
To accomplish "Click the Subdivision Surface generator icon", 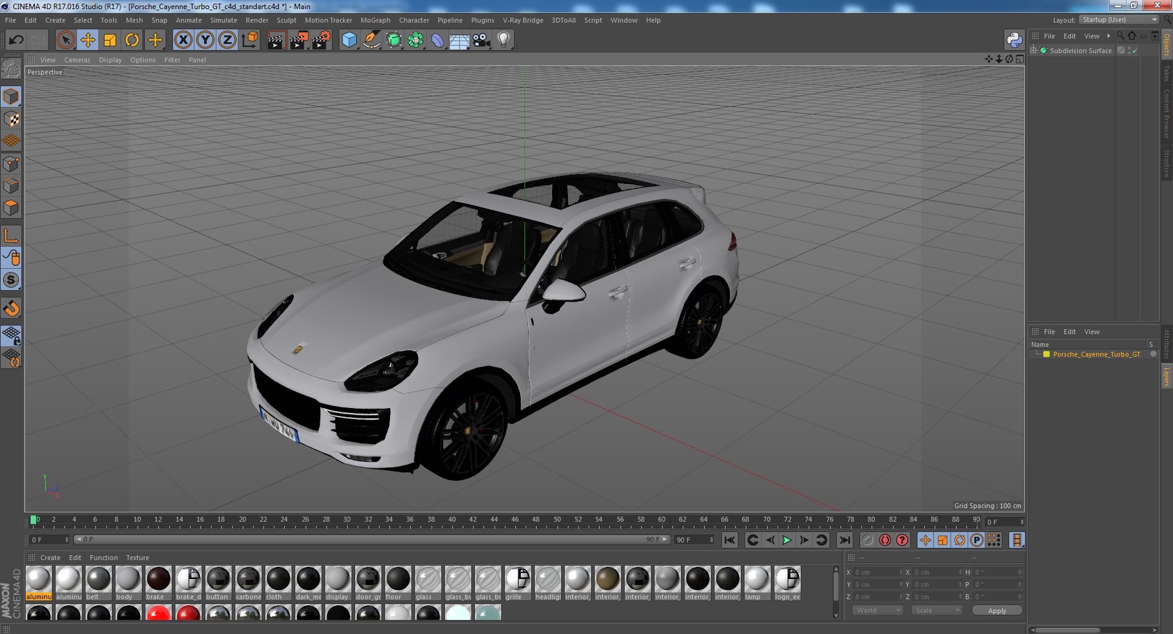I will pyautogui.click(x=394, y=40).
